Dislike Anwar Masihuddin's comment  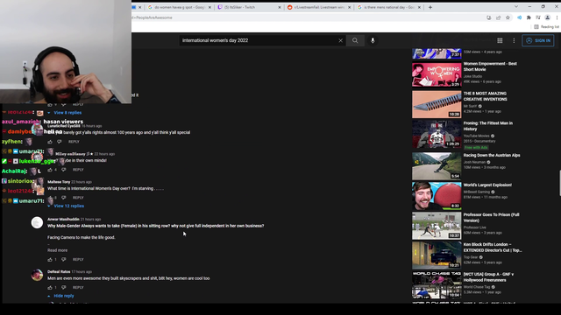(64, 260)
